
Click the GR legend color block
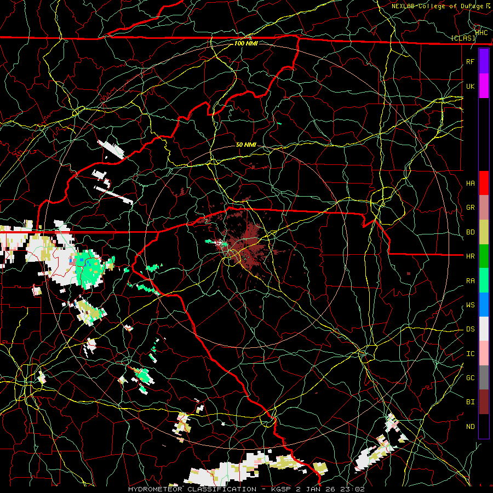pyautogui.click(x=484, y=208)
